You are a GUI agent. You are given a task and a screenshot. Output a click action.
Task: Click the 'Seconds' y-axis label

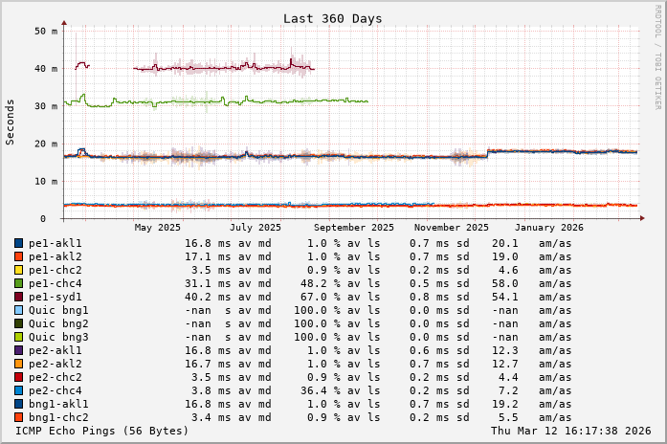pos(11,122)
